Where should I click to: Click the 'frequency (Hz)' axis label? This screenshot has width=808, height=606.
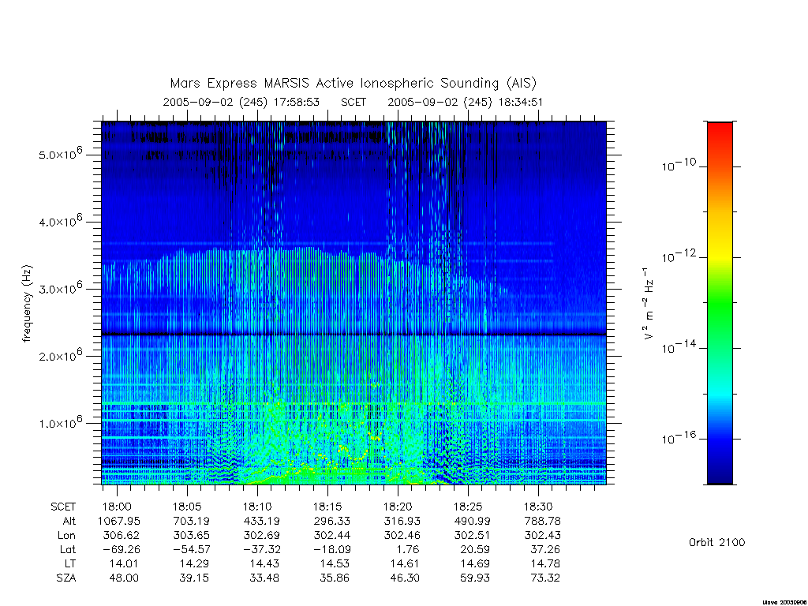[27, 304]
